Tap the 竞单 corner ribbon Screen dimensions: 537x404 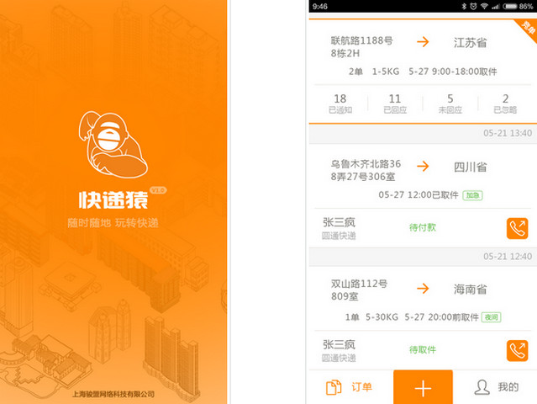(x=528, y=28)
